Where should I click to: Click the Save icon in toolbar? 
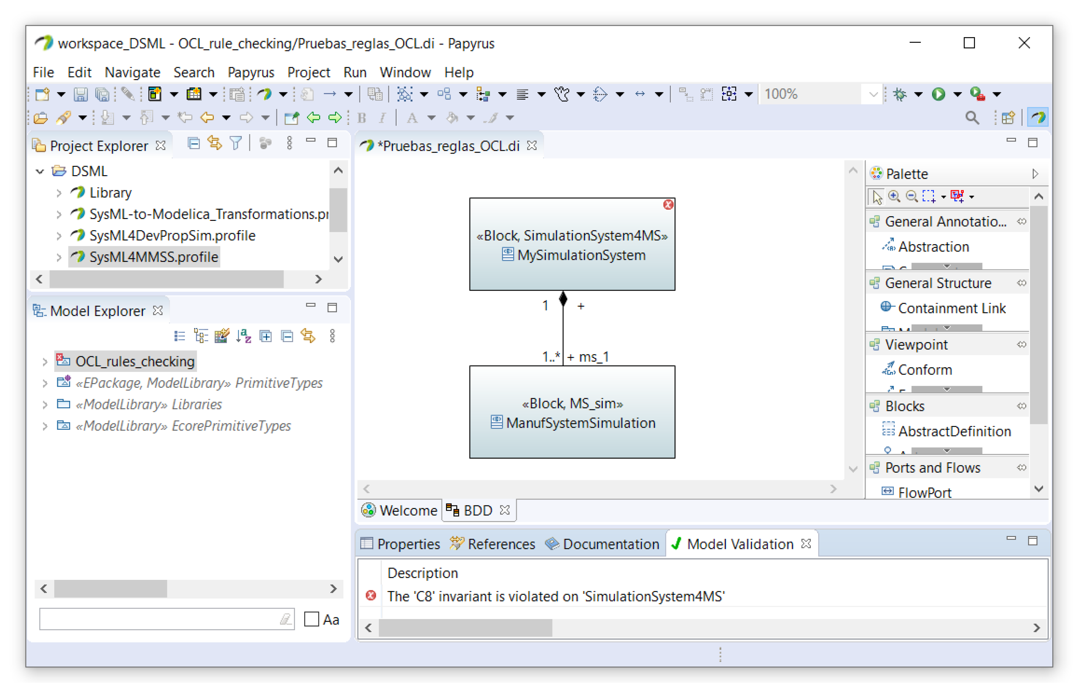80,95
